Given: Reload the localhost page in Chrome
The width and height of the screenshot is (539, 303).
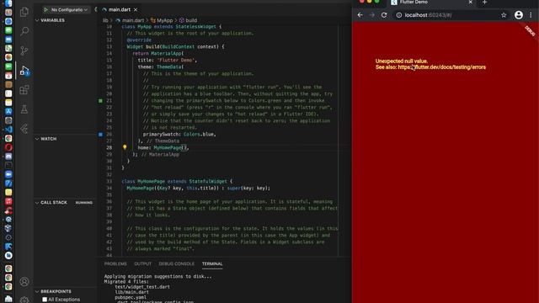Looking at the screenshot, I should coord(384,15).
